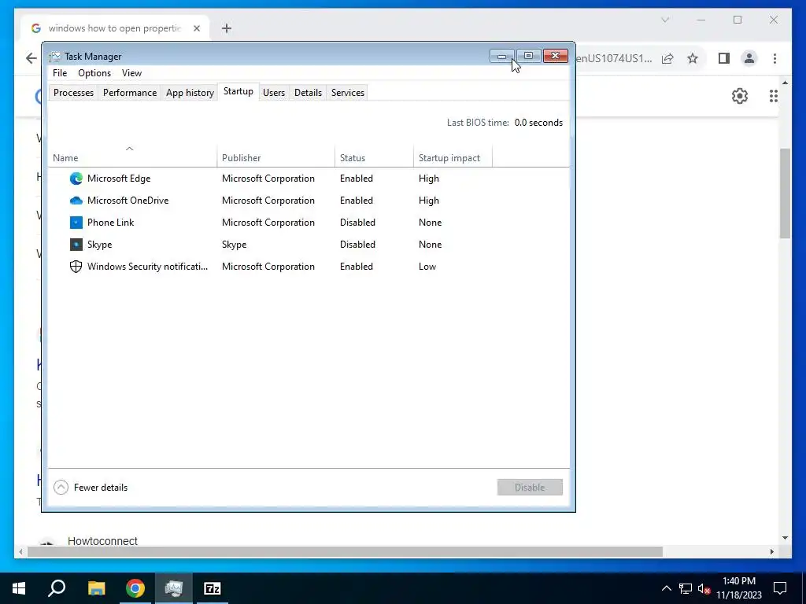This screenshot has height=604, width=806.
Task: Collapse with the Fewer details button
Action: click(91, 488)
